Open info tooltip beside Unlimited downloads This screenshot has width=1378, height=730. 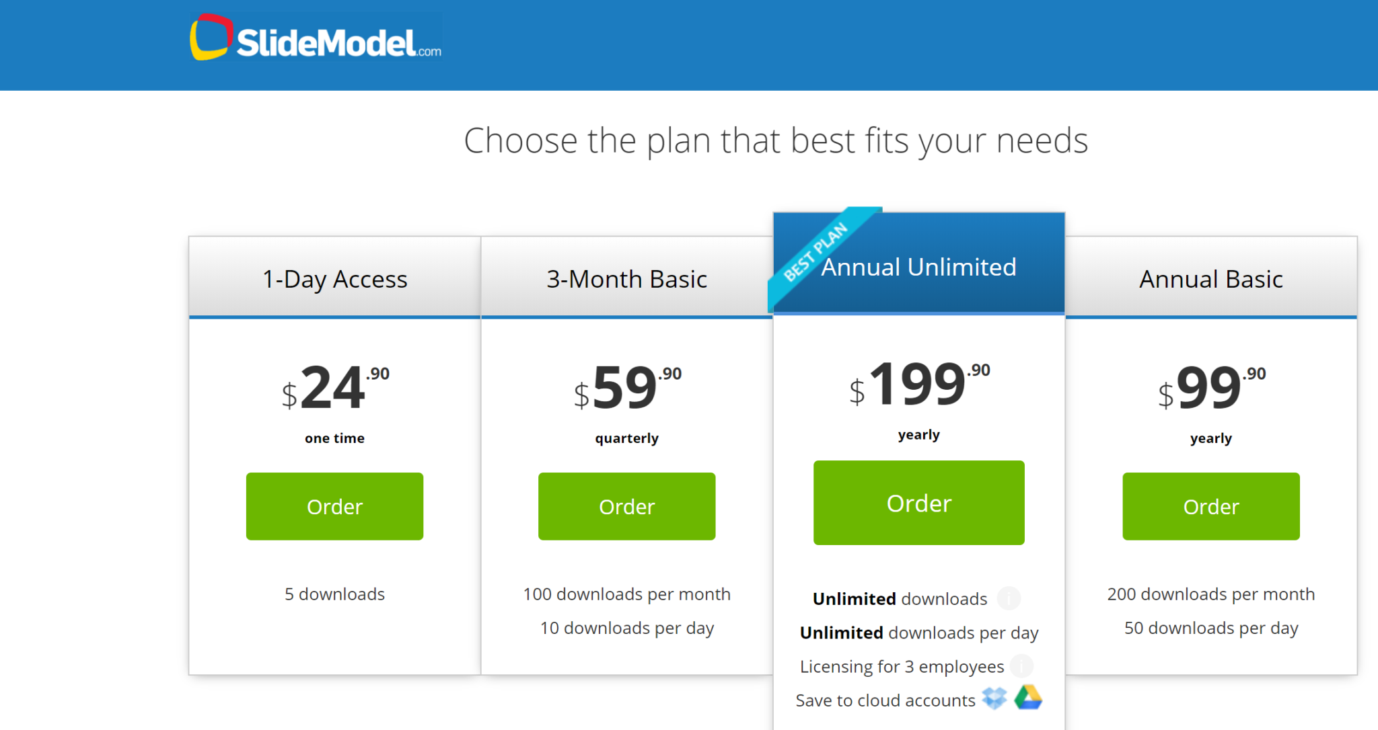coord(1009,598)
